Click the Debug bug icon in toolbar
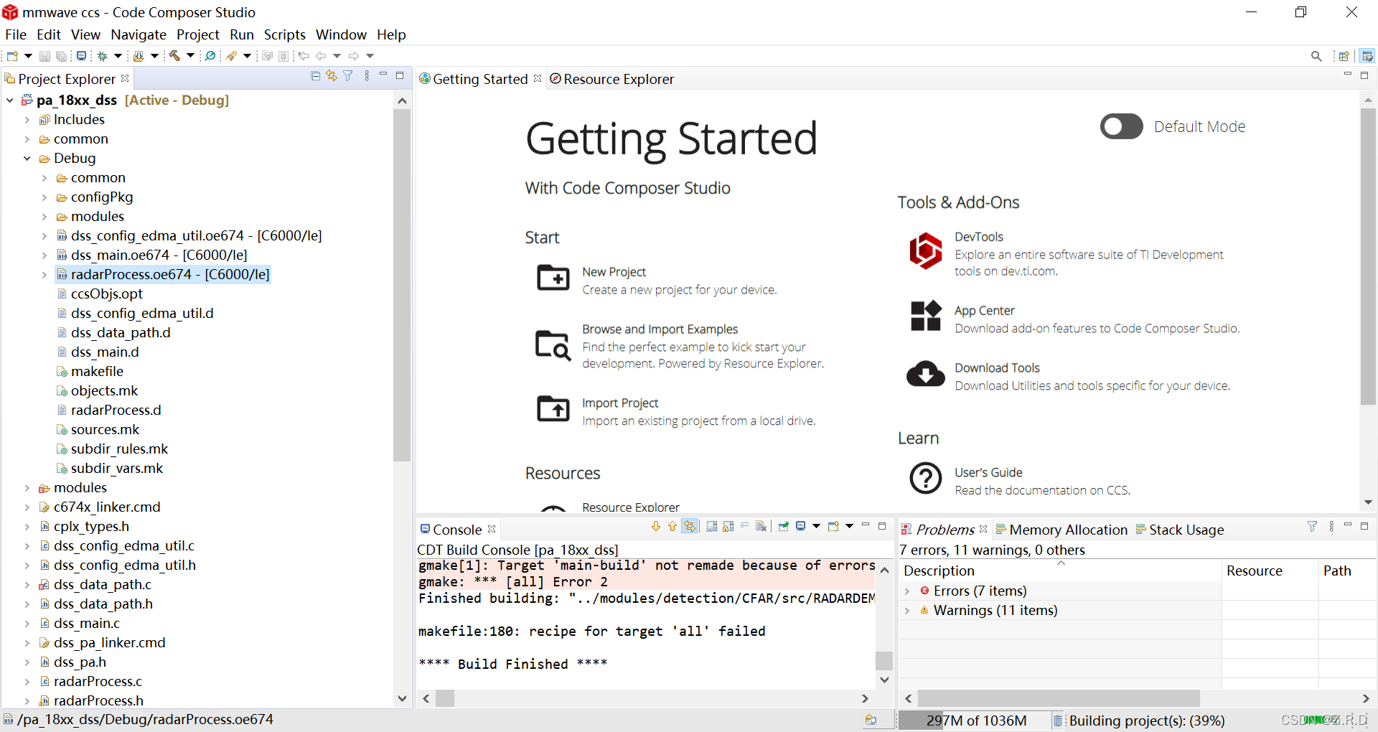1378x732 pixels. (x=103, y=56)
